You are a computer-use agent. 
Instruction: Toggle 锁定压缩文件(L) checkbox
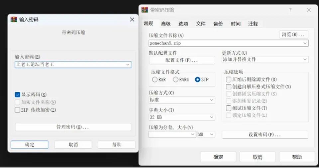click(229, 115)
